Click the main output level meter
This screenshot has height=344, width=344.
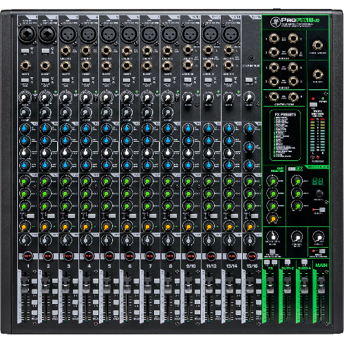click(318, 136)
